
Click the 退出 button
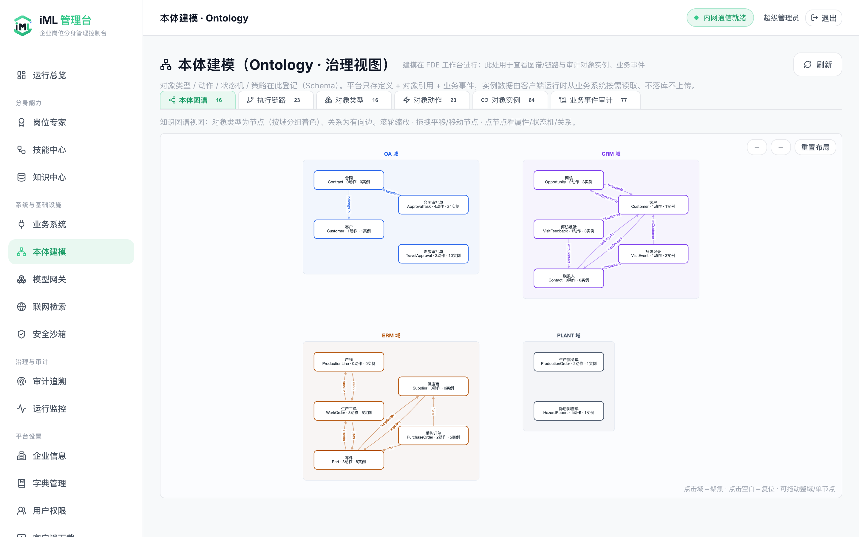pyautogui.click(x=824, y=18)
